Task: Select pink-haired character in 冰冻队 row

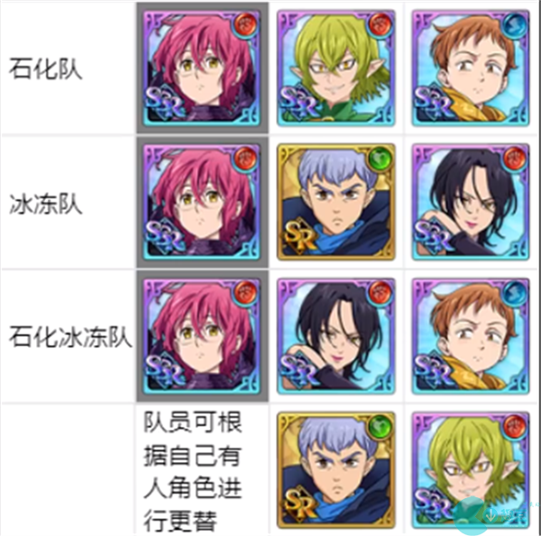Action: click(x=201, y=202)
